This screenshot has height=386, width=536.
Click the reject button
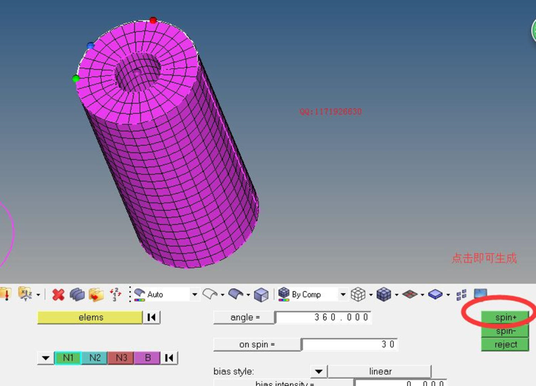tap(505, 344)
